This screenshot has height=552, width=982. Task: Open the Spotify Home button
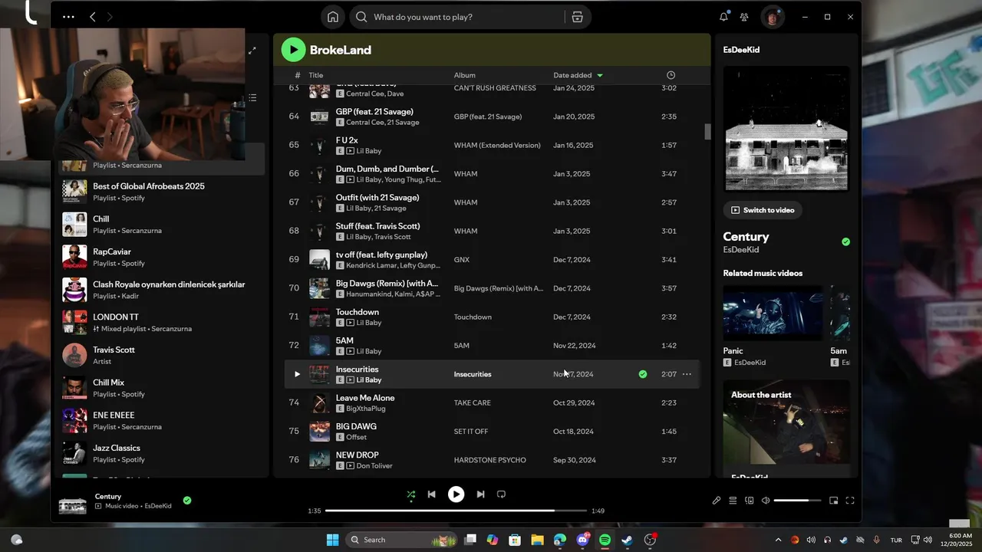[333, 17]
